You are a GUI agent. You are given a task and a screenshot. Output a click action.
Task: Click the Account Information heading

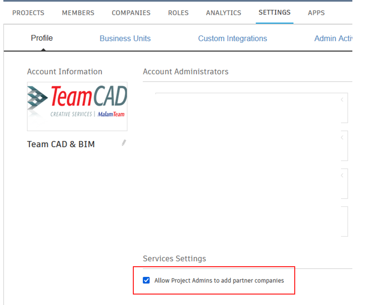point(65,72)
